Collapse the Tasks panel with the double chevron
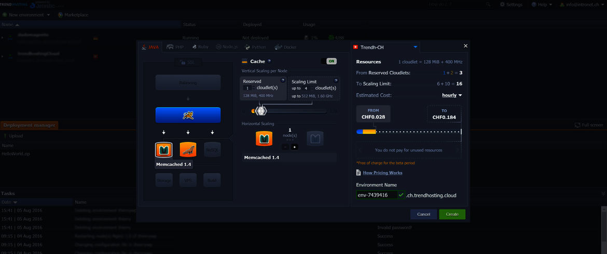 point(603,193)
